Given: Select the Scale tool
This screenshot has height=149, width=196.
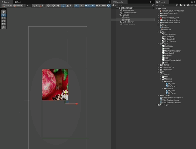Looking at the screenshot, I should click(x=3, y=21).
